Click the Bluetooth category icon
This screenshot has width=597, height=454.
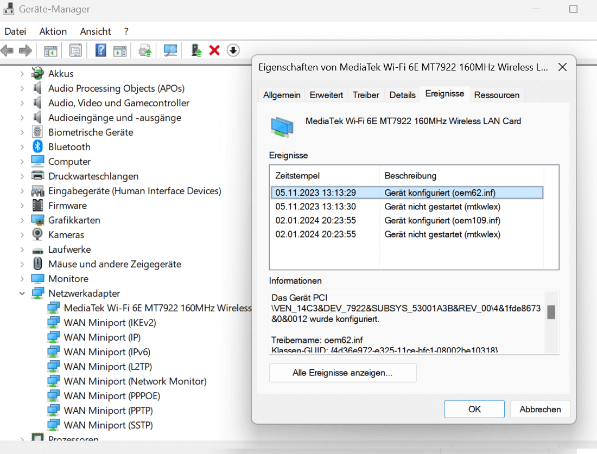coord(37,146)
